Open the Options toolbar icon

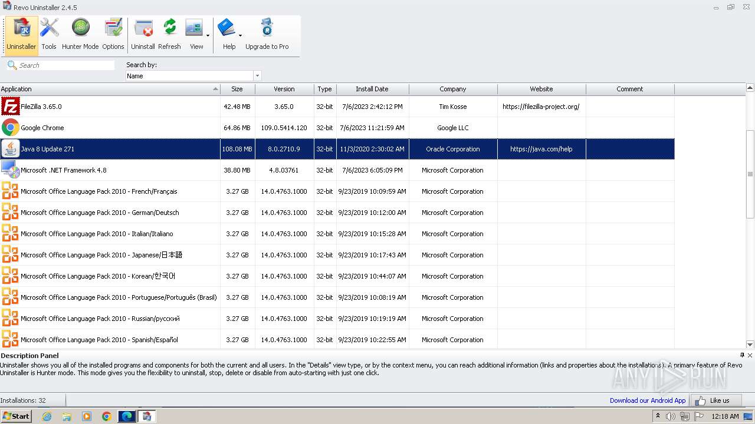(x=113, y=35)
